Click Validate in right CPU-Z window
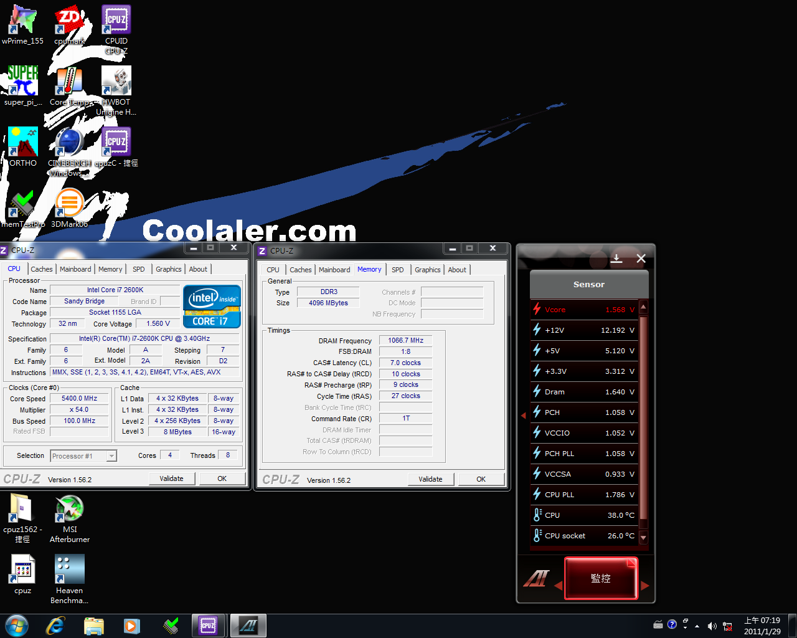797x638 pixels. point(431,479)
